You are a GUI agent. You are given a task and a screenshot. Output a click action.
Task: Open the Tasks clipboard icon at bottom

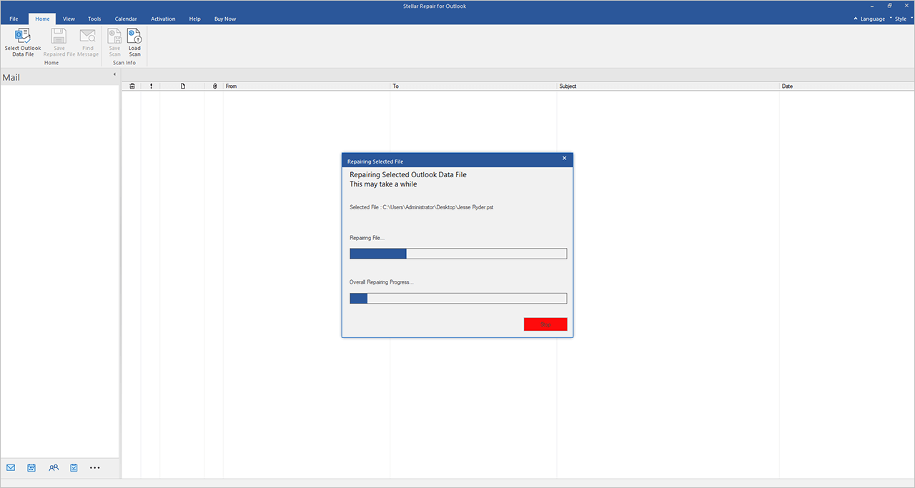(74, 468)
